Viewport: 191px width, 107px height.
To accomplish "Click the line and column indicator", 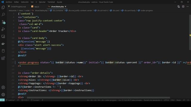I will pos(130,100).
